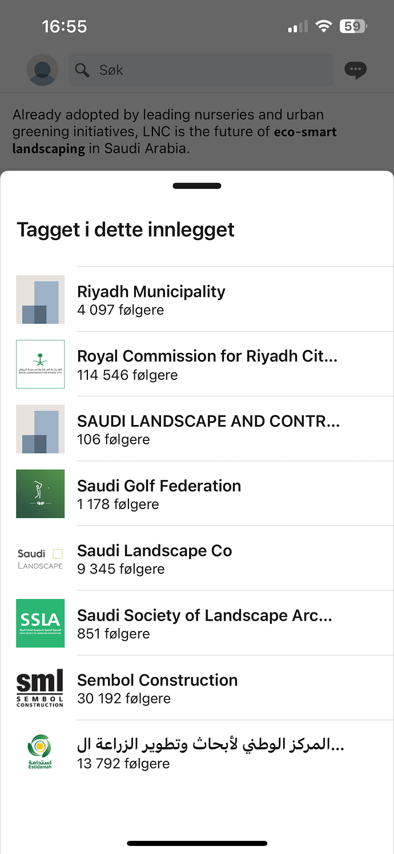Tap the SAUDI LANDSCAPE AND CONTR... placeholder logo
394x854 pixels.
pyautogui.click(x=40, y=429)
